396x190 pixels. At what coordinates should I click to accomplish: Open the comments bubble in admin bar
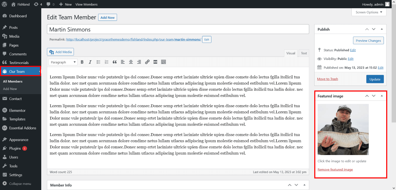click(51, 4)
